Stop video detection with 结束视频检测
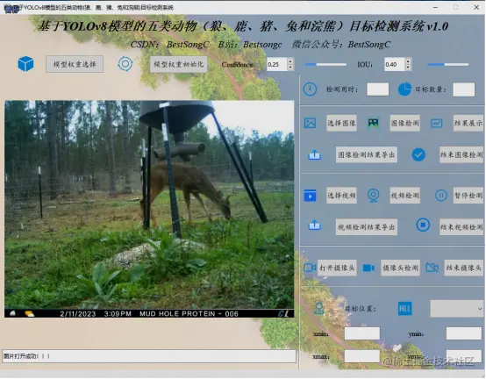486x379 pixels. (x=461, y=227)
